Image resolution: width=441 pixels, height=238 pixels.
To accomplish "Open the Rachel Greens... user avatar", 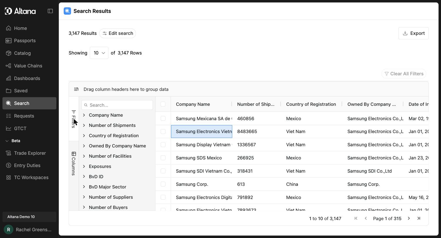I will point(9,229).
